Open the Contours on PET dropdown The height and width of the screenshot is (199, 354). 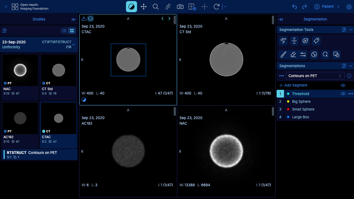(x=315, y=76)
